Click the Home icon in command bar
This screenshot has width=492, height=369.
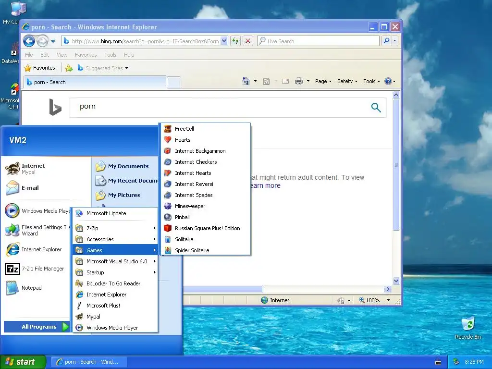tap(246, 81)
